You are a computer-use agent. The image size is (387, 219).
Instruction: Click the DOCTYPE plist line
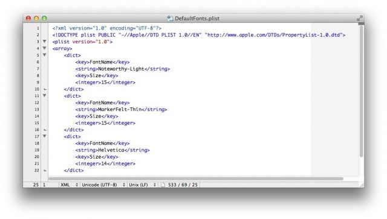199,35
